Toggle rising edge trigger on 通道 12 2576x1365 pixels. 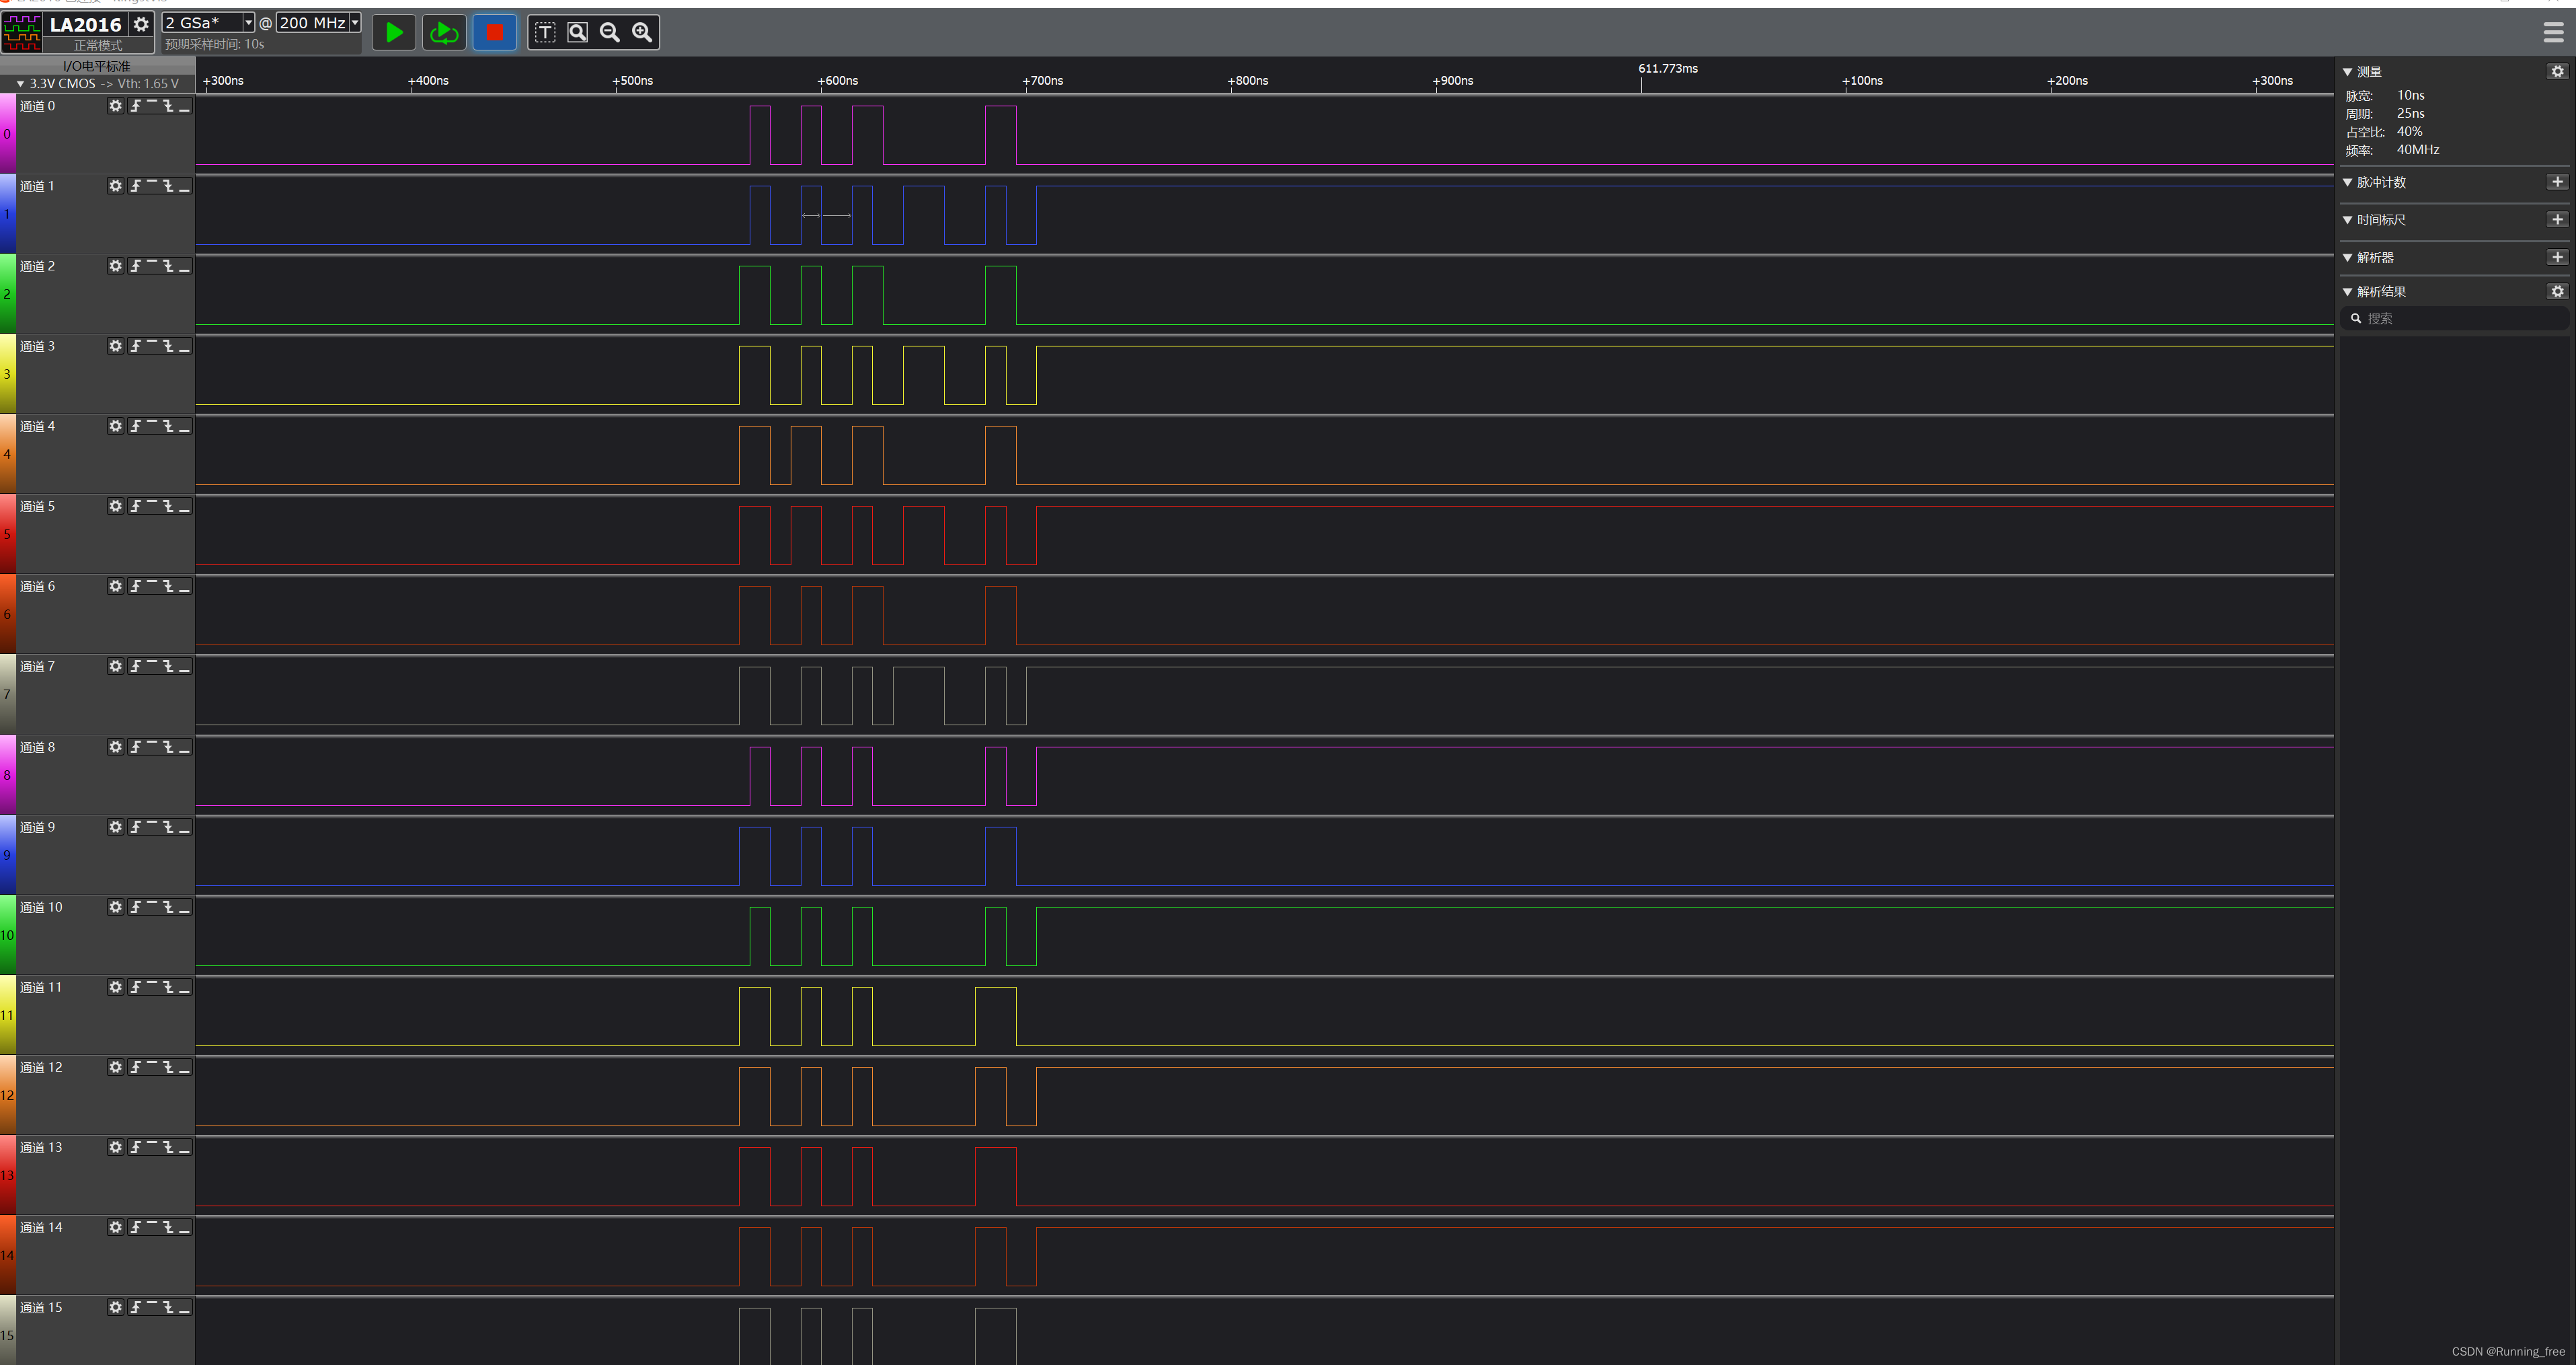coord(136,1067)
